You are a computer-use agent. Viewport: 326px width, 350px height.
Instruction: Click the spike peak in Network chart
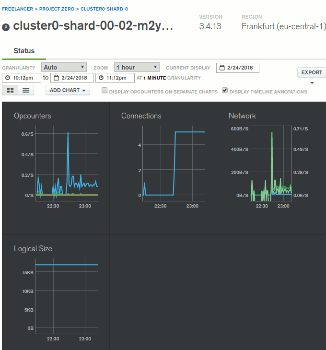click(272, 133)
